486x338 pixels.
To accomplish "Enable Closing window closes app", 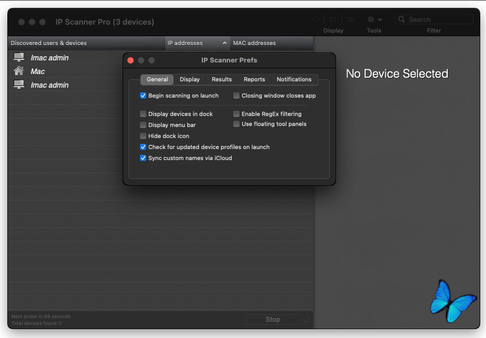I will [x=236, y=96].
